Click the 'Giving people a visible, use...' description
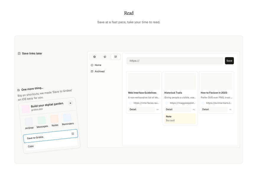Screen dimensions: 255x177 [180, 97]
